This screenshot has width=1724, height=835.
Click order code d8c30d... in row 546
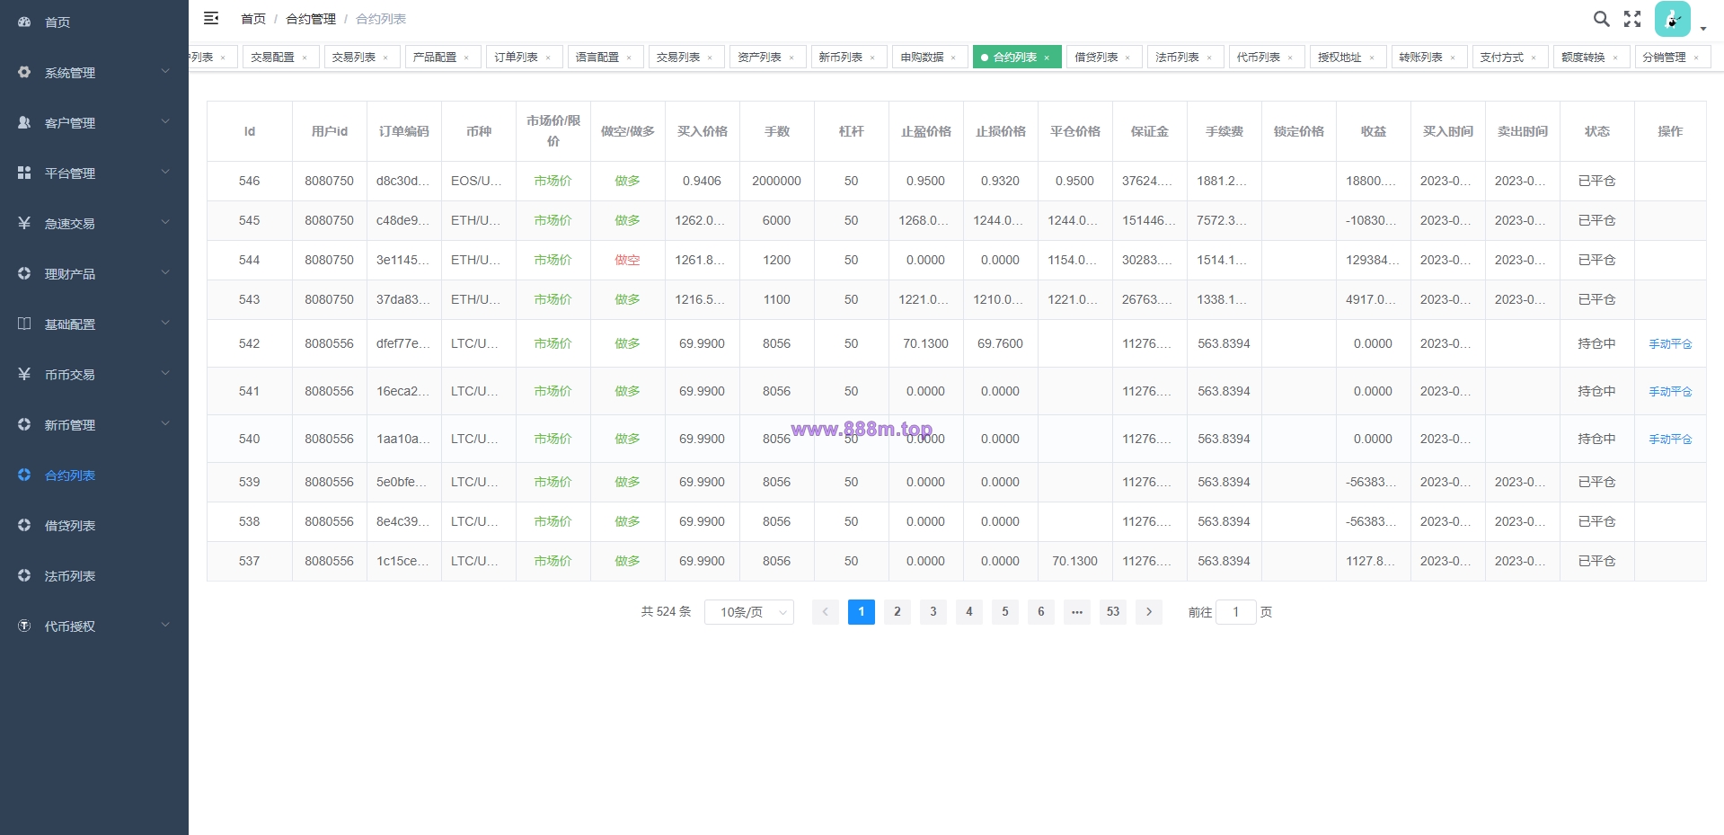point(403,181)
